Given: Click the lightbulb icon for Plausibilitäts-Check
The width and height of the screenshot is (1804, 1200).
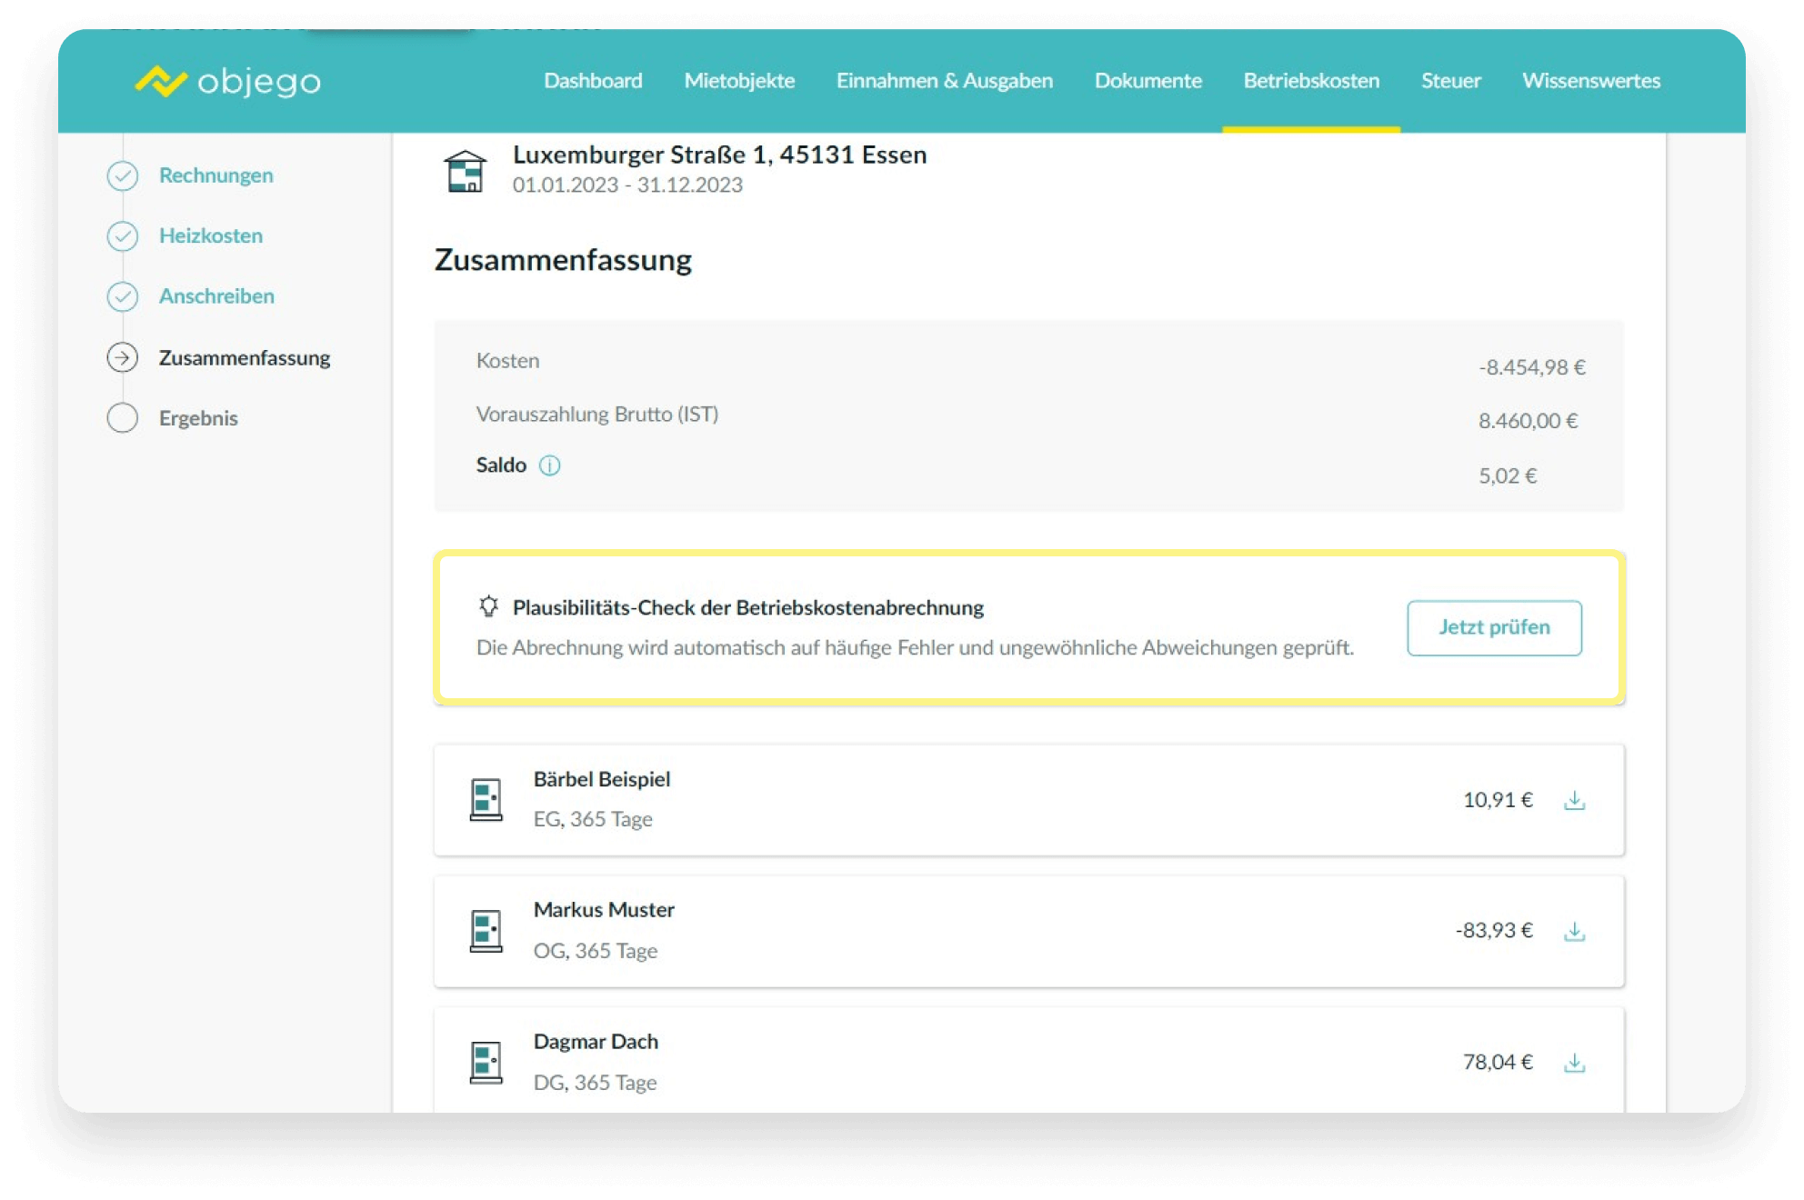Looking at the screenshot, I should 488,606.
